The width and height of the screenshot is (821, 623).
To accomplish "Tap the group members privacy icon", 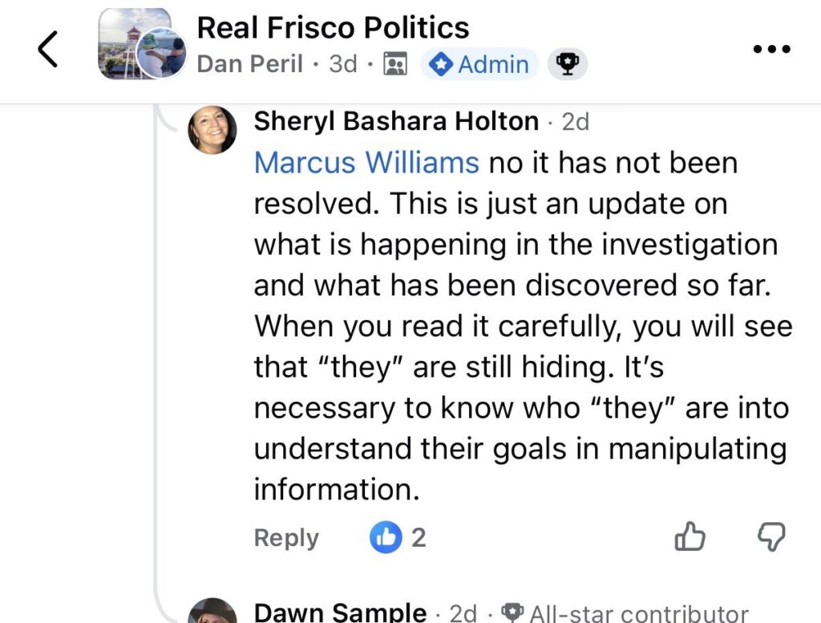I will tap(394, 64).
